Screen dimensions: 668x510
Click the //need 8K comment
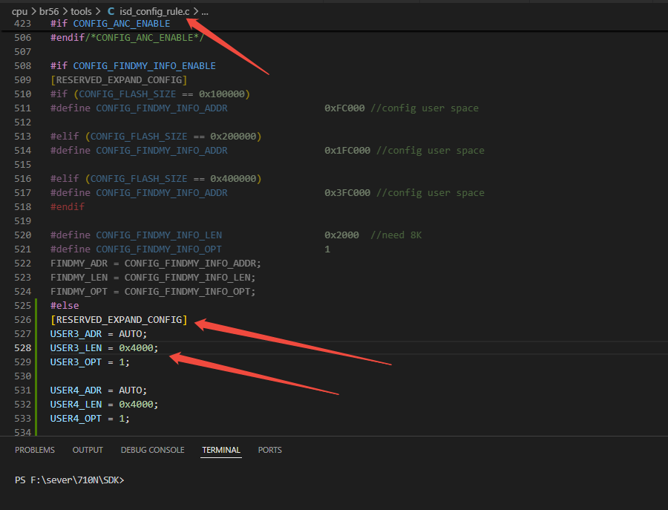pos(396,235)
